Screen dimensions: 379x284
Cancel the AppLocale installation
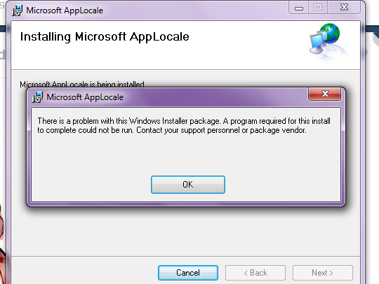(188, 273)
